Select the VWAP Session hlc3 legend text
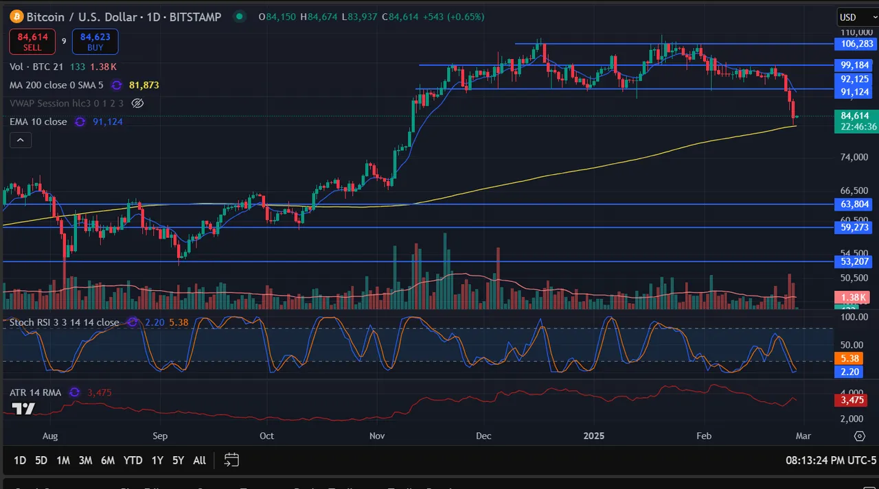This screenshot has height=489, width=879. (x=67, y=103)
